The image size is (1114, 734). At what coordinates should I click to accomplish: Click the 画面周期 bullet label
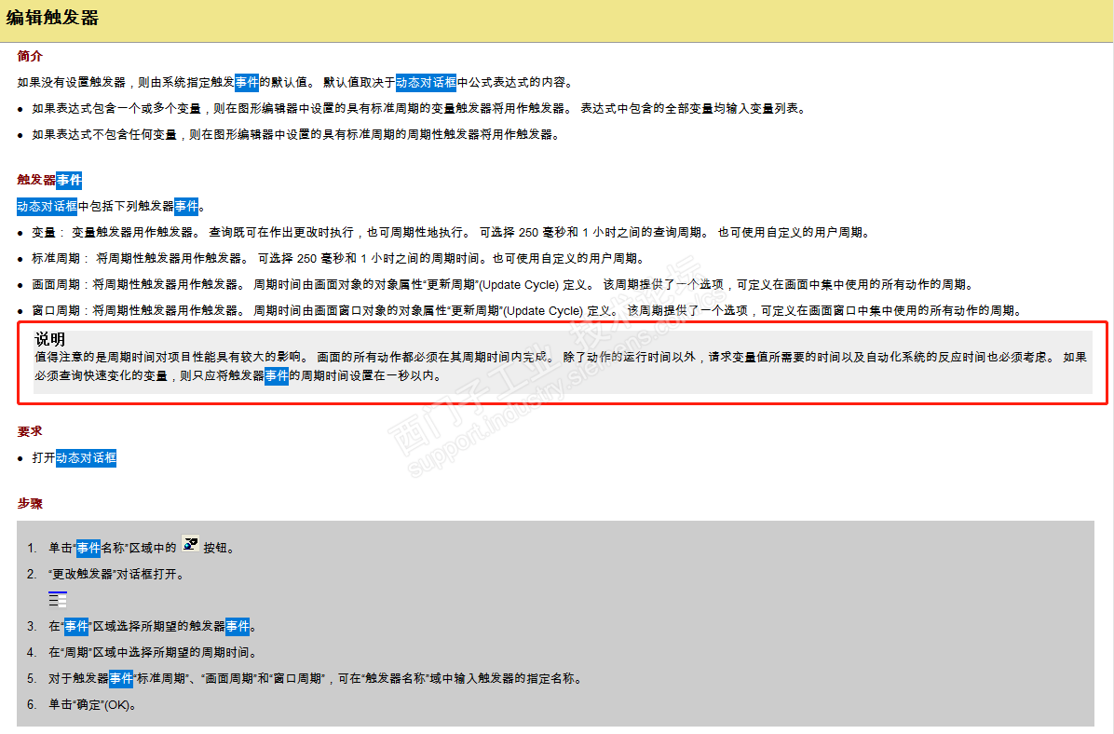tap(55, 285)
